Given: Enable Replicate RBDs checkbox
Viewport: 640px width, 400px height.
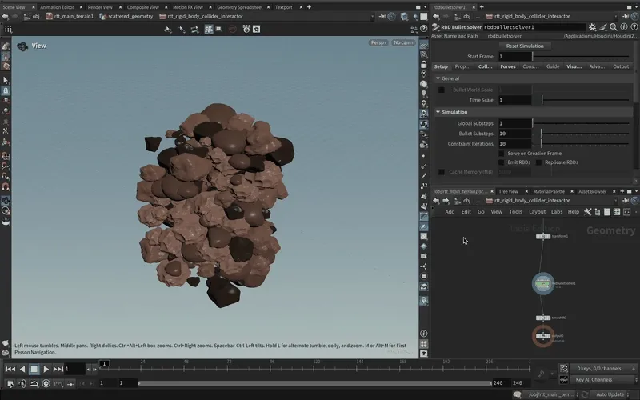Looking at the screenshot, I should coord(538,162).
